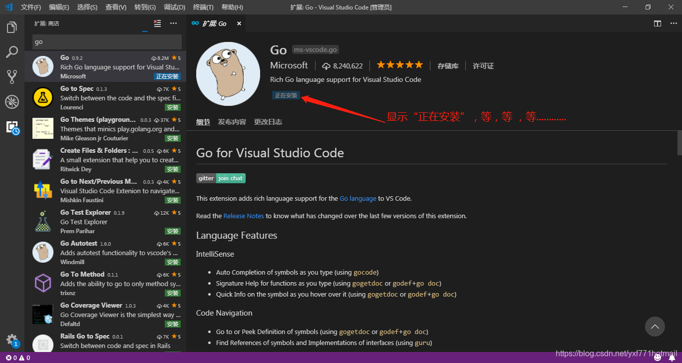Close the 扩展 Go editor tab
The height and width of the screenshot is (363, 682).
click(239, 23)
